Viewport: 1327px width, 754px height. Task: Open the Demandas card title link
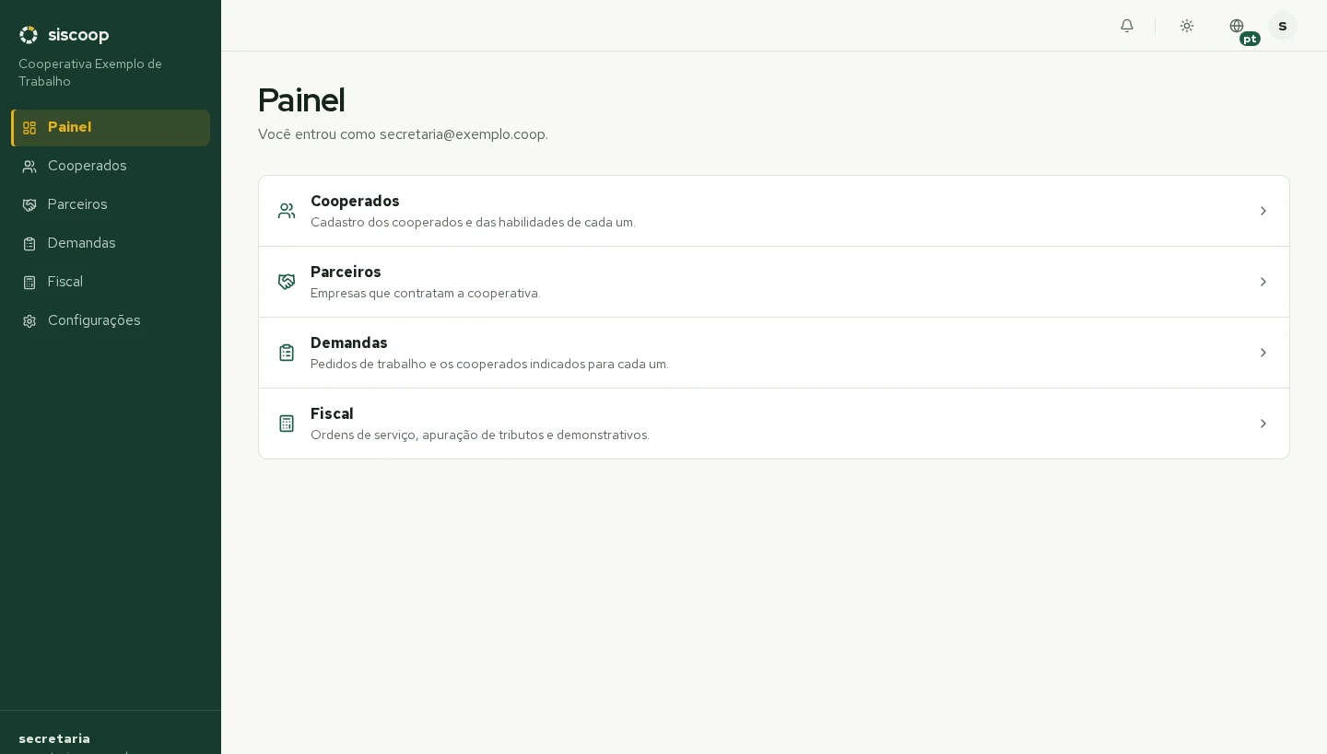tap(349, 342)
